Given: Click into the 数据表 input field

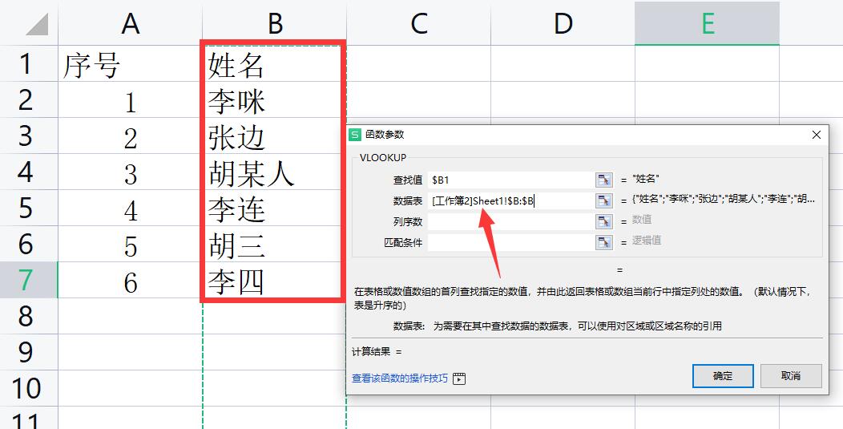Looking at the screenshot, I should coord(510,200).
